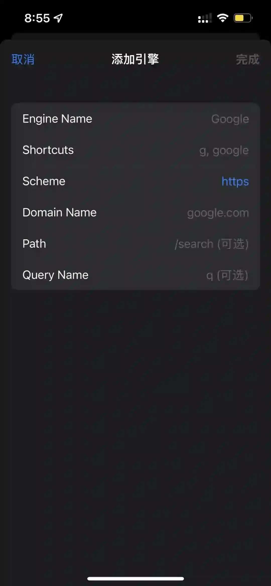
Task: Tap the battery status icon
Action: (243, 18)
